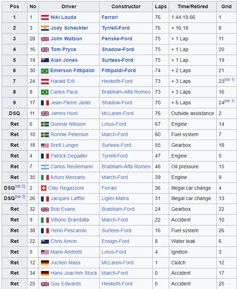This screenshot has height=289, width=237.
Task: Select the Laps column header
Action: click(x=161, y=7)
